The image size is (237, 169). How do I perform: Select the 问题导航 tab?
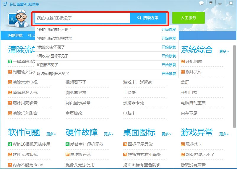point(15,35)
